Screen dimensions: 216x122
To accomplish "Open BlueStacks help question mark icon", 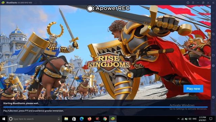I will [188, 3].
